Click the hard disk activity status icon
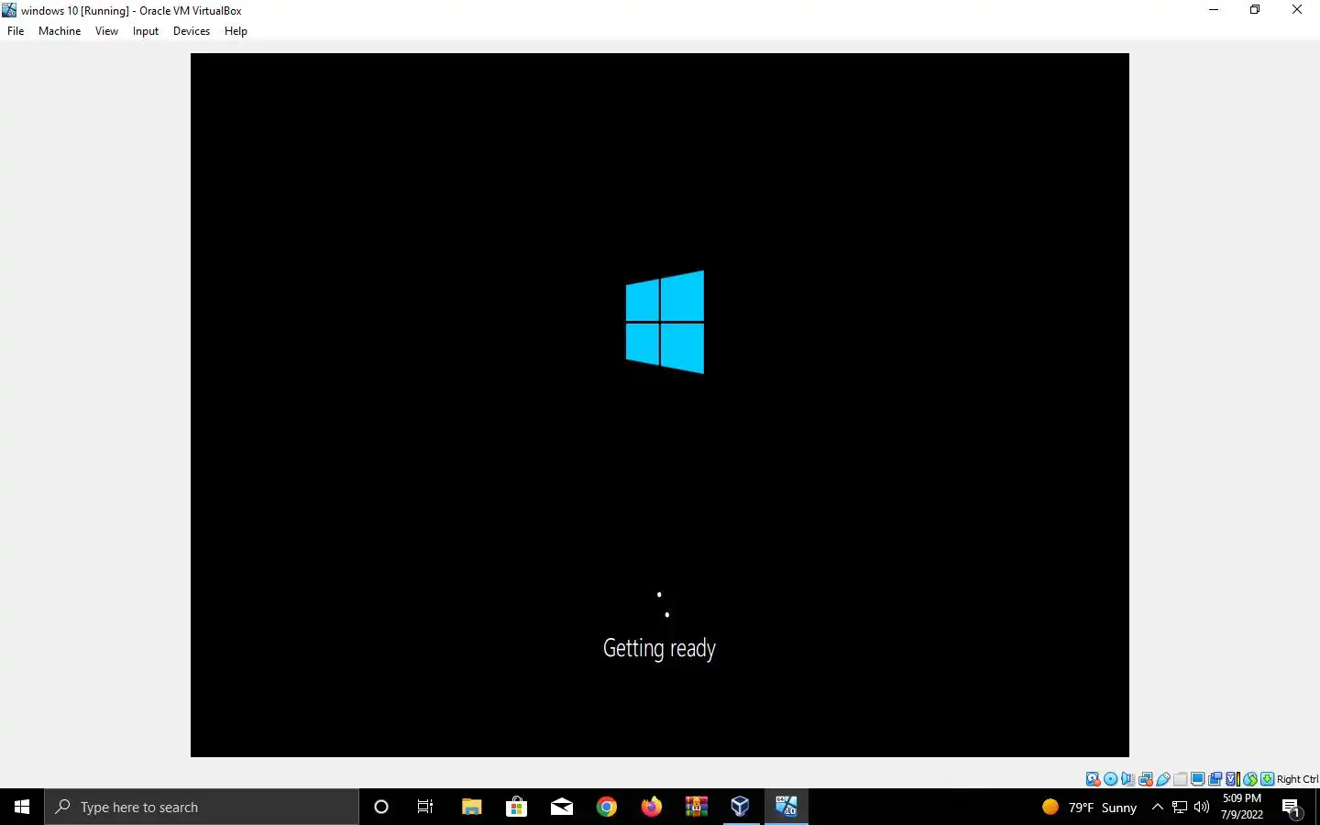The image size is (1320, 825). point(1093,779)
